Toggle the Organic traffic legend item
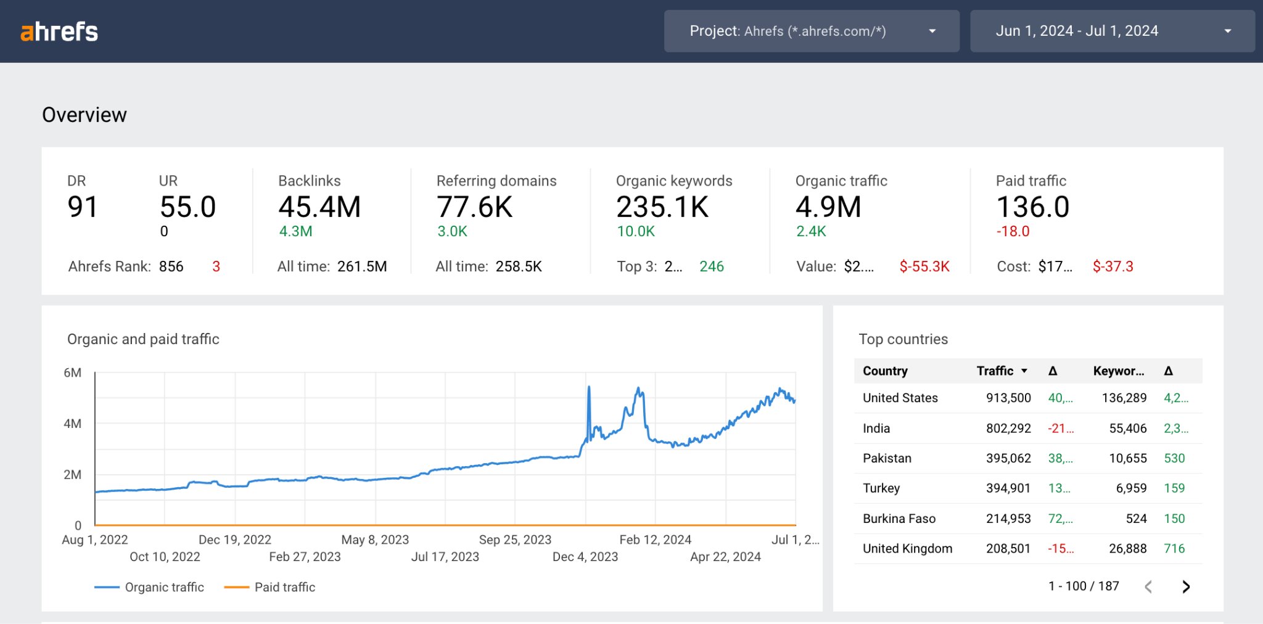1263x624 pixels. point(149,586)
